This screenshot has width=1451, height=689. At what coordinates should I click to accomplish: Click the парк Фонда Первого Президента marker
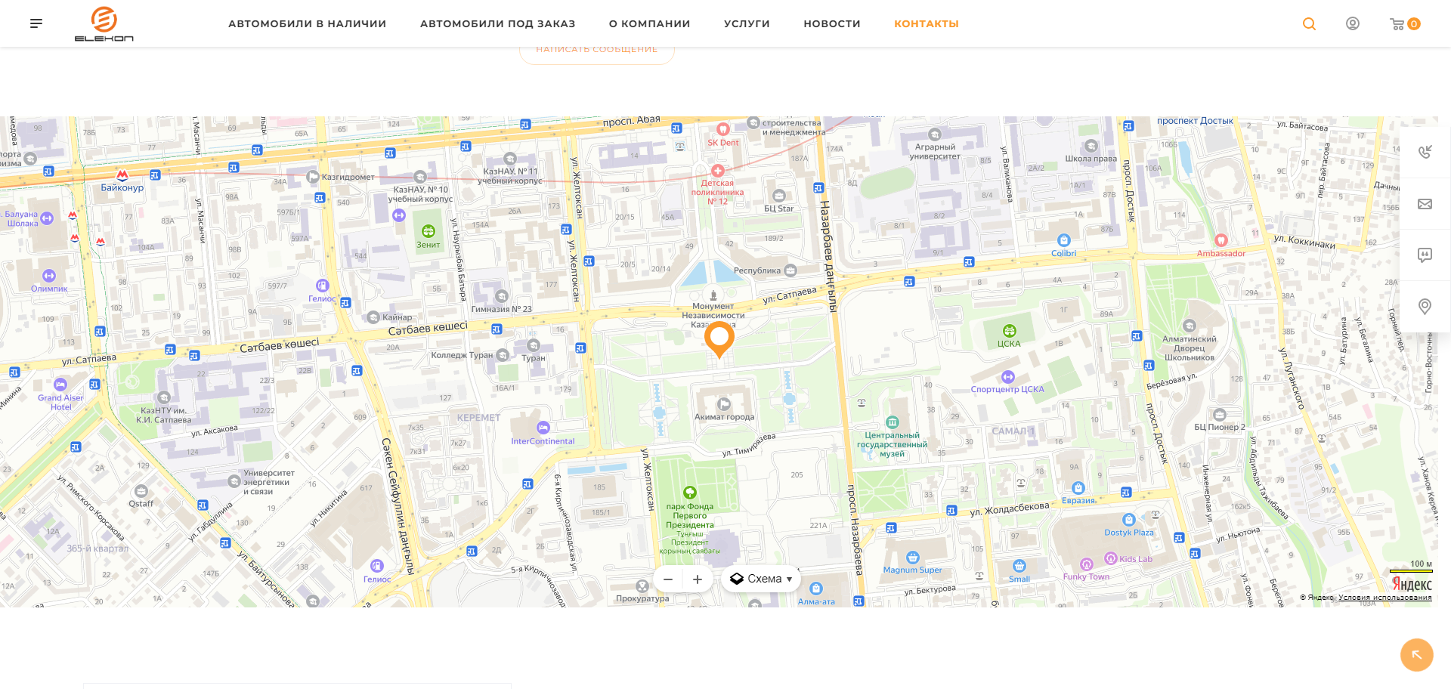(x=690, y=493)
